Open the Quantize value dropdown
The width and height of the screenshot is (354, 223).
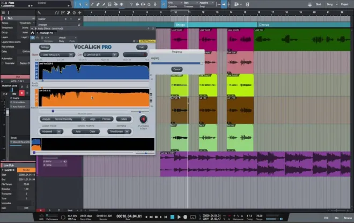(175, 3)
